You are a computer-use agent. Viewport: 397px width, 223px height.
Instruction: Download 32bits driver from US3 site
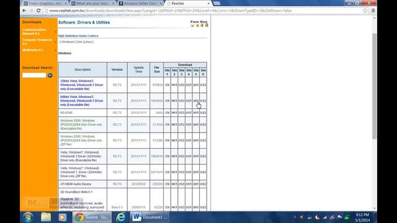pyautogui.click(x=181, y=85)
